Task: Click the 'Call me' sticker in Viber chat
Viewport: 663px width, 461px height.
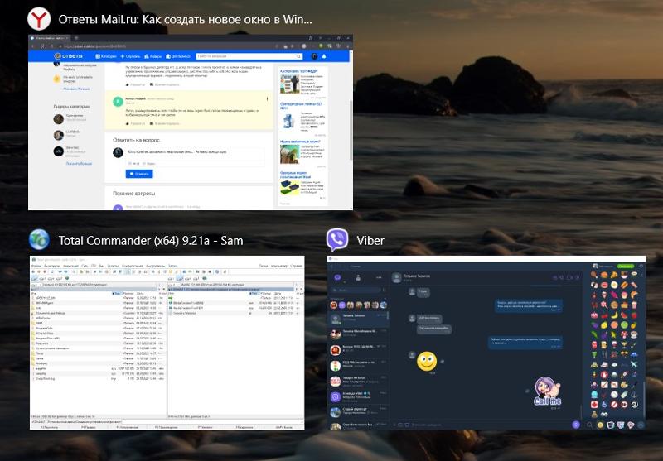Action: [548, 391]
